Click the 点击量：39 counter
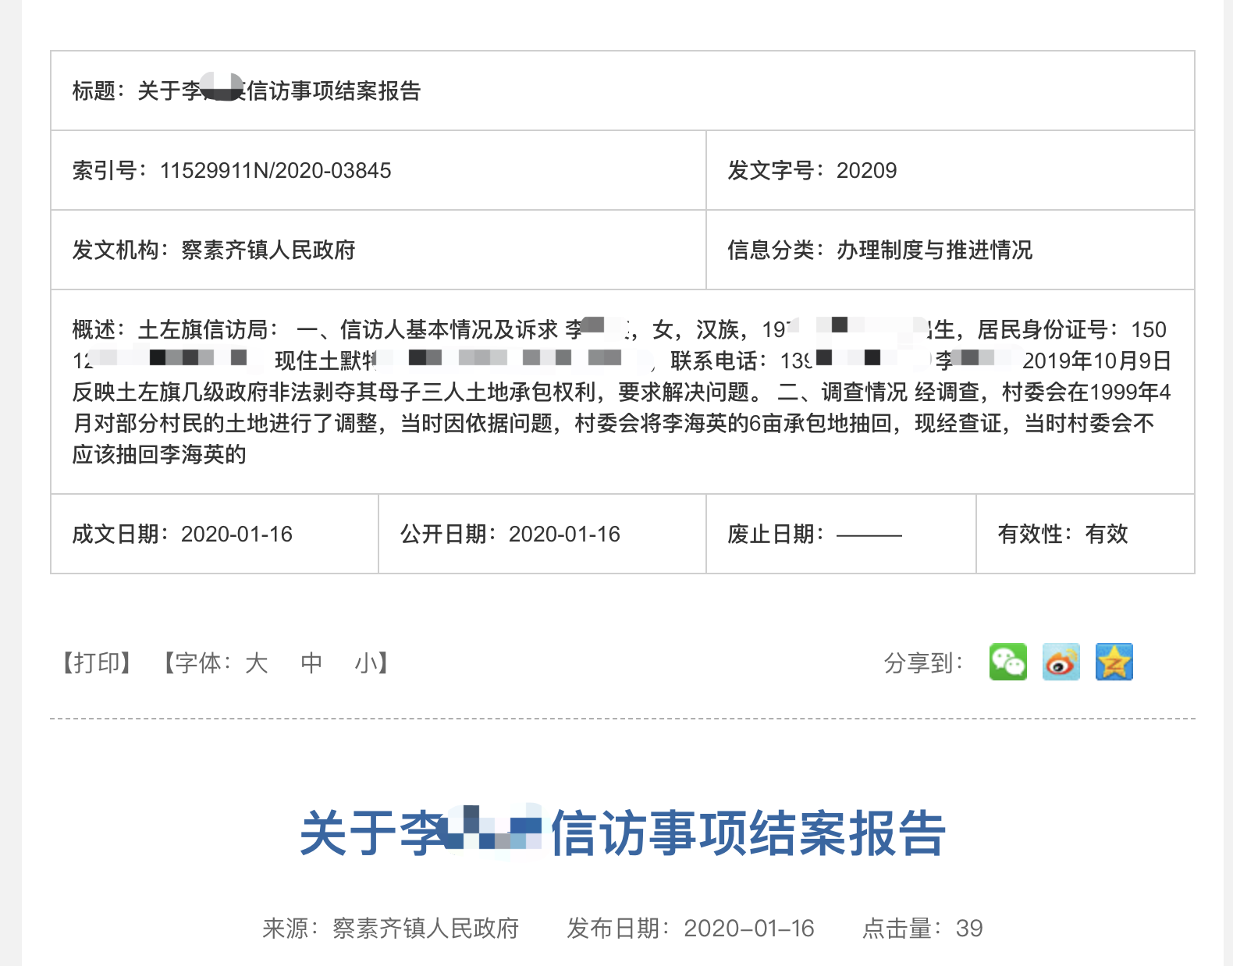The width and height of the screenshot is (1233, 966). [x=922, y=928]
